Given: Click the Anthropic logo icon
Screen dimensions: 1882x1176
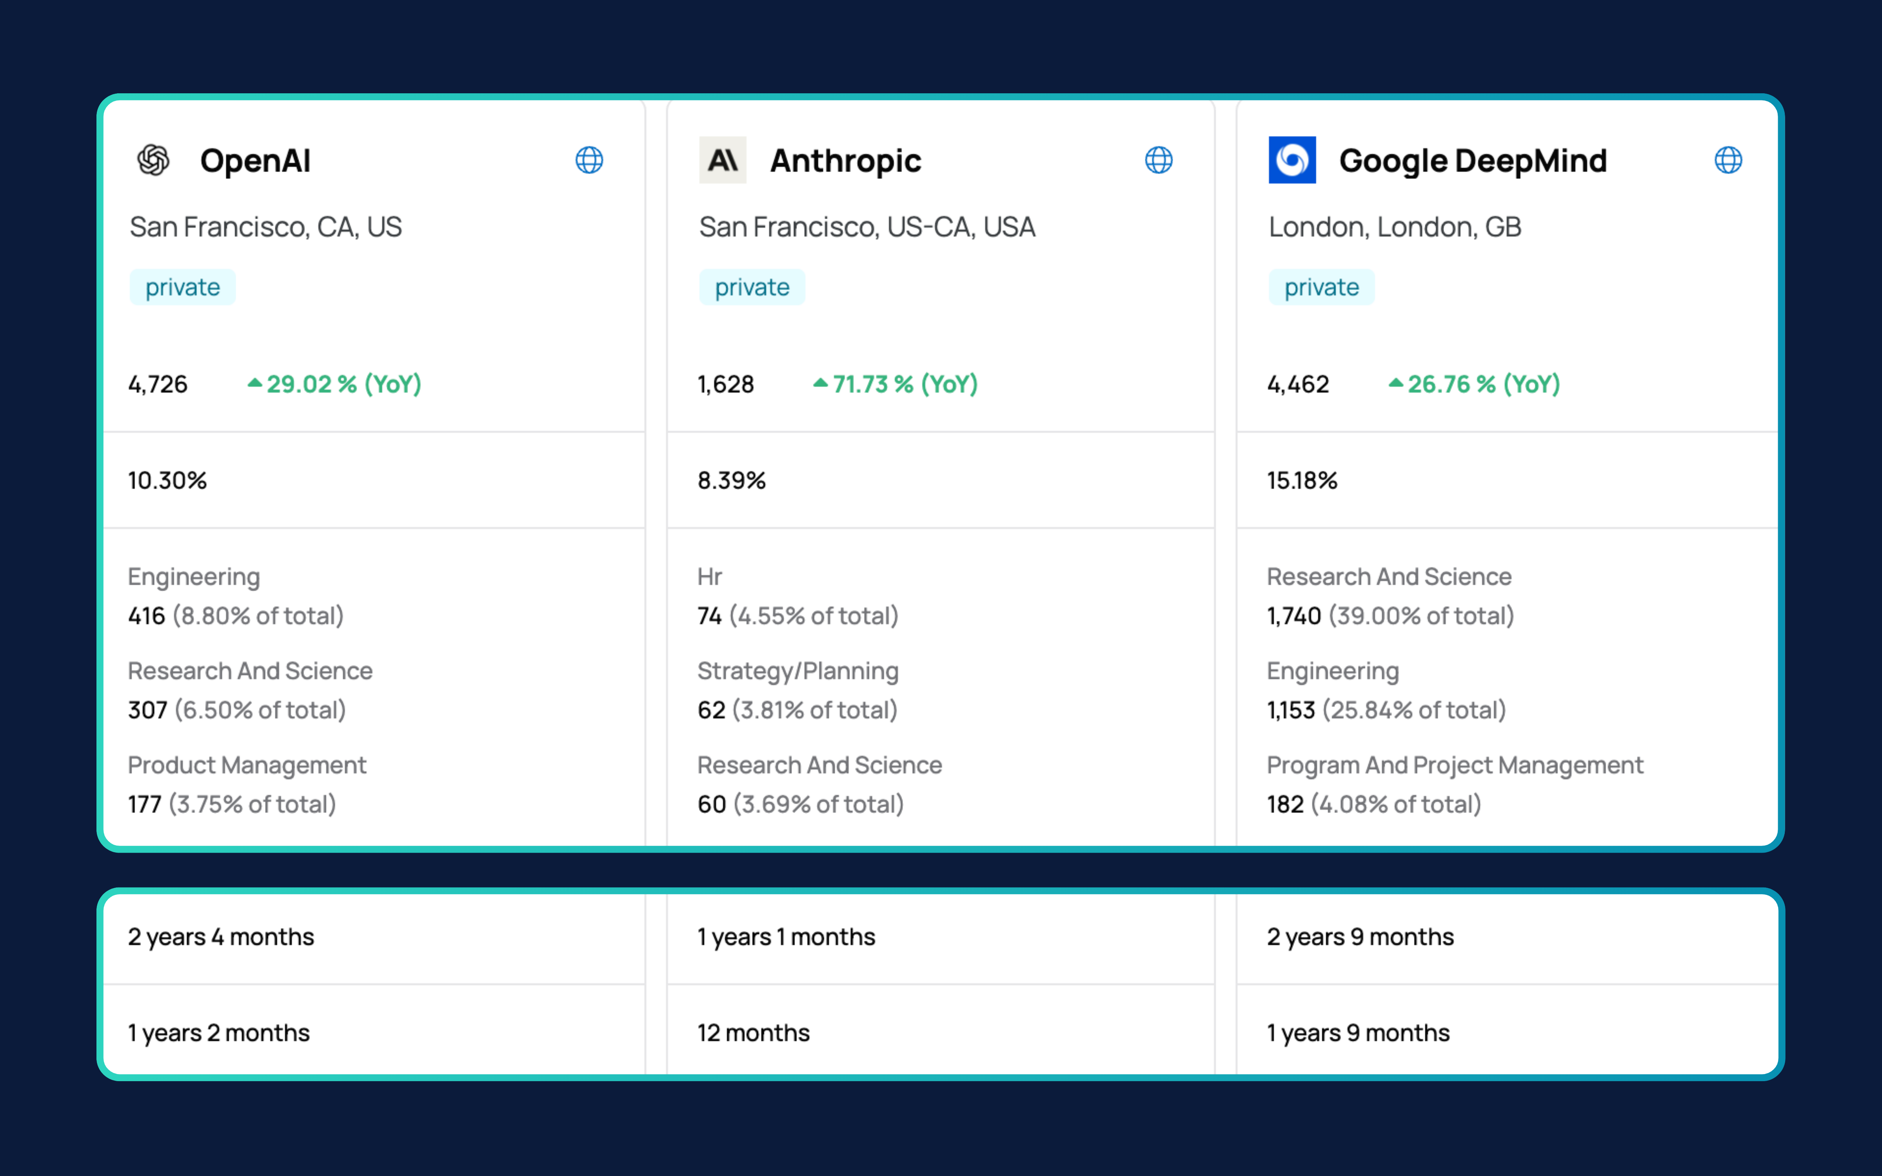Looking at the screenshot, I should [723, 160].
